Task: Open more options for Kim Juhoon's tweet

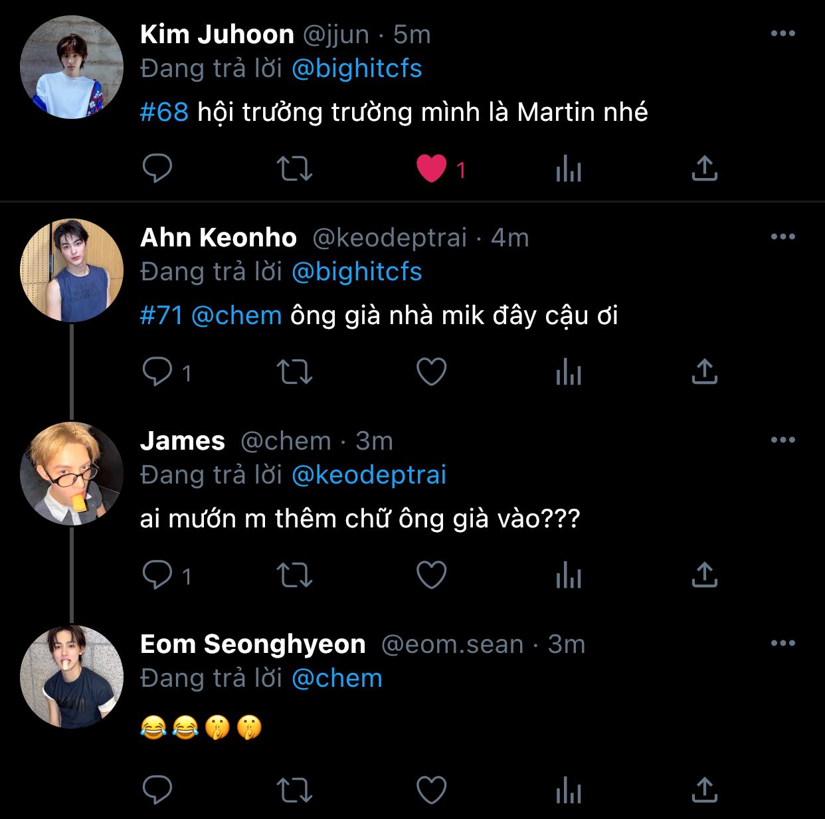Action: click(x=783, y=34)
